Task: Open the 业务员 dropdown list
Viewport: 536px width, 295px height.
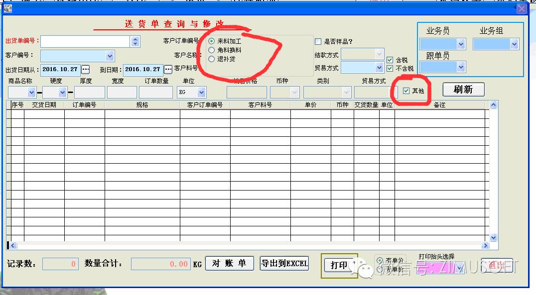Action: pos(461,44)
